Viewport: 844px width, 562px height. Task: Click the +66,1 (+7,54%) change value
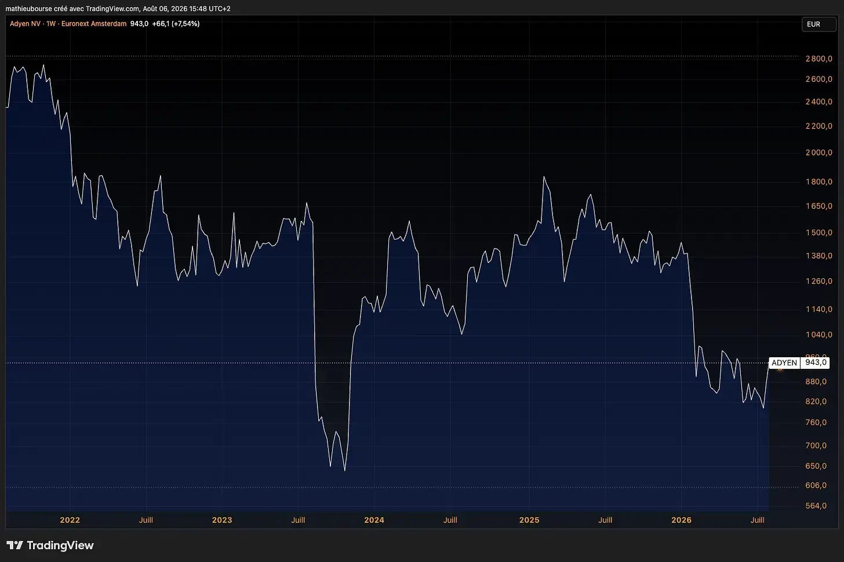click(x=176, y=24)
